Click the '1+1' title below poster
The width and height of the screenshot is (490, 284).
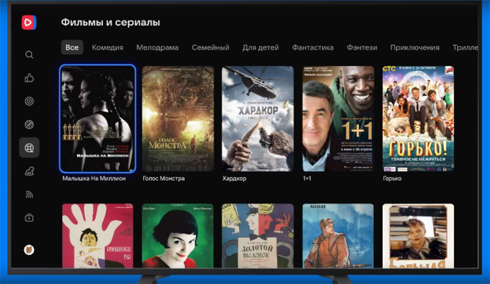307,178
